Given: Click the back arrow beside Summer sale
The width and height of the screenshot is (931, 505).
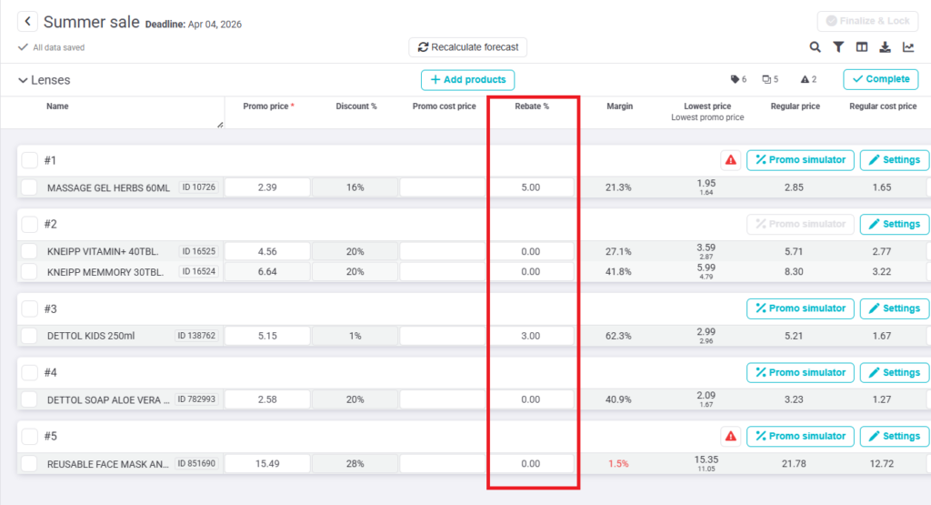Looking at the screenshot, I should click(x=28, y=22).
